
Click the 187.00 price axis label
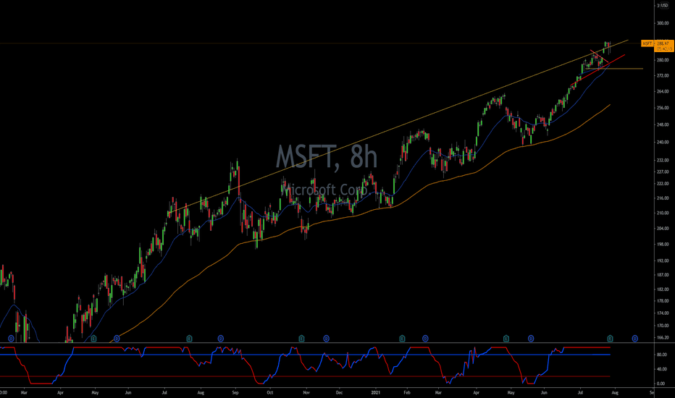click(663, 275)
